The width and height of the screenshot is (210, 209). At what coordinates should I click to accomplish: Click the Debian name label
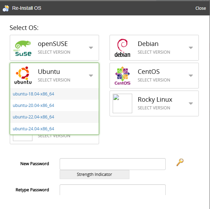tap(148, 44)
